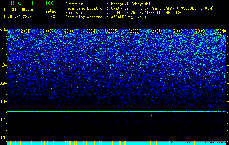Click the horizontal green carrier signal line
229x145 pixels.
[117, 112]
